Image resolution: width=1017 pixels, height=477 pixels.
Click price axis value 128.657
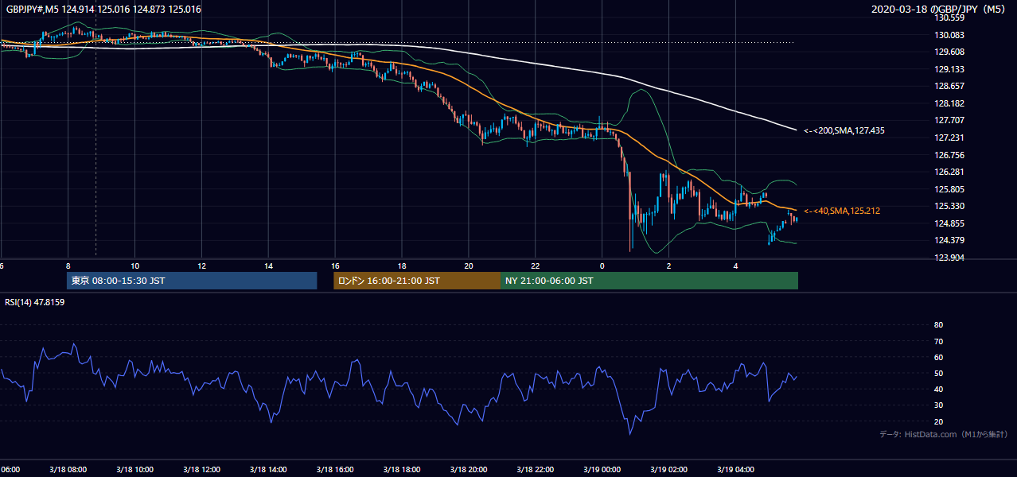pyautogui.click(x=949, y=87)
